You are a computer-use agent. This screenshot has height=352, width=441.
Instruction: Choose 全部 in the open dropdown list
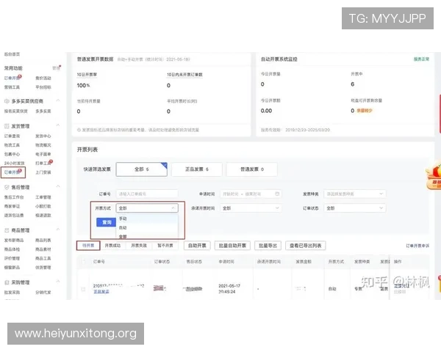point(147,236)
